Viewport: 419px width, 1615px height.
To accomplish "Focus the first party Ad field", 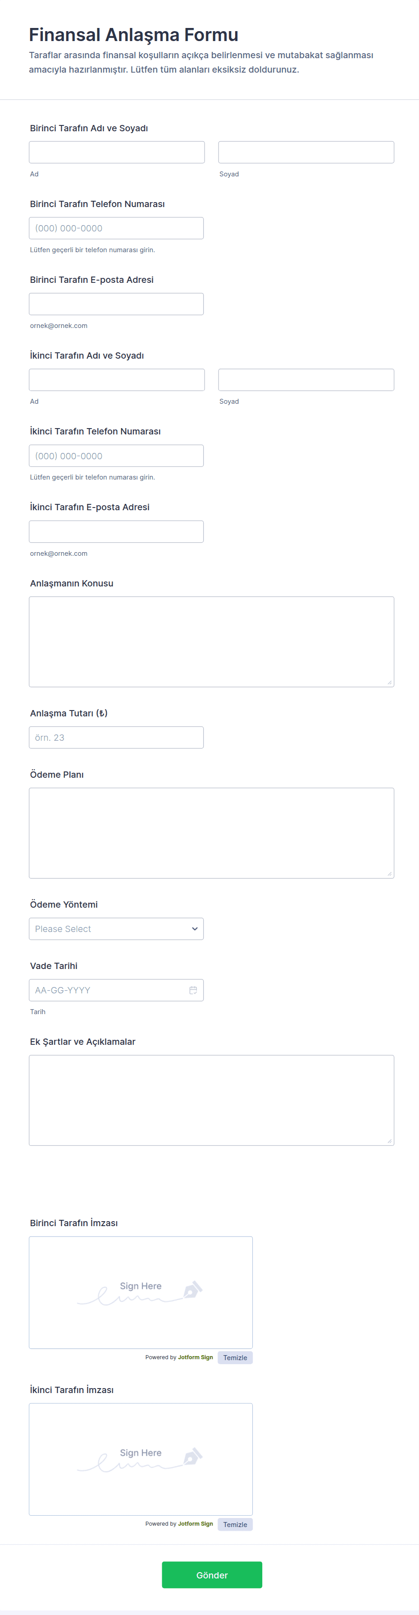I will click(117, 152).
